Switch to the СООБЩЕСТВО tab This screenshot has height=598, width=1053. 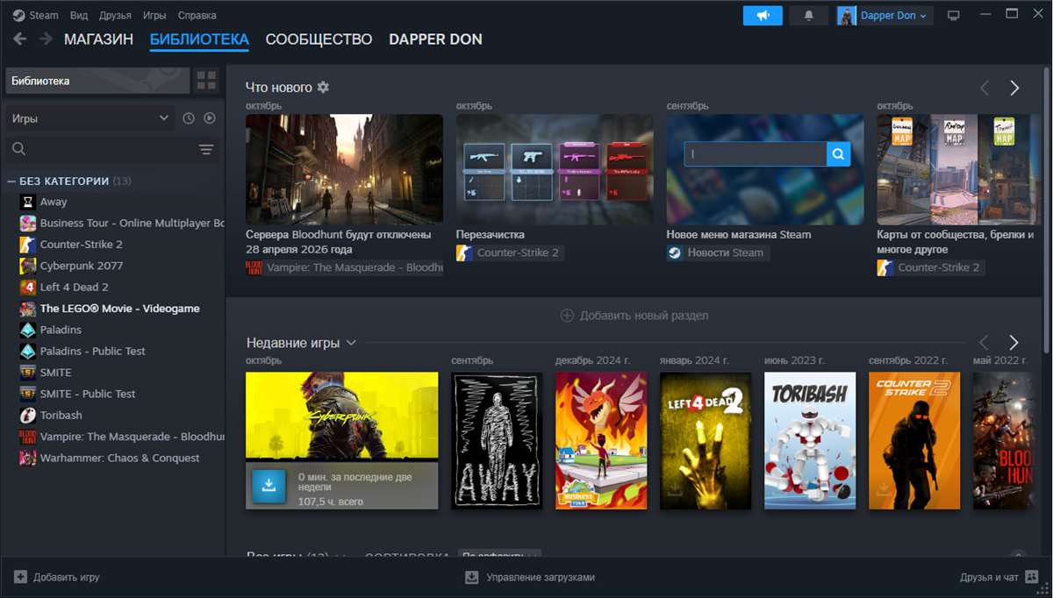(x=319, y=39)
